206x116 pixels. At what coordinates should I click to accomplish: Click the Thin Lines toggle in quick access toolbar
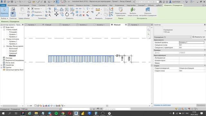click(x=57, y=2)
